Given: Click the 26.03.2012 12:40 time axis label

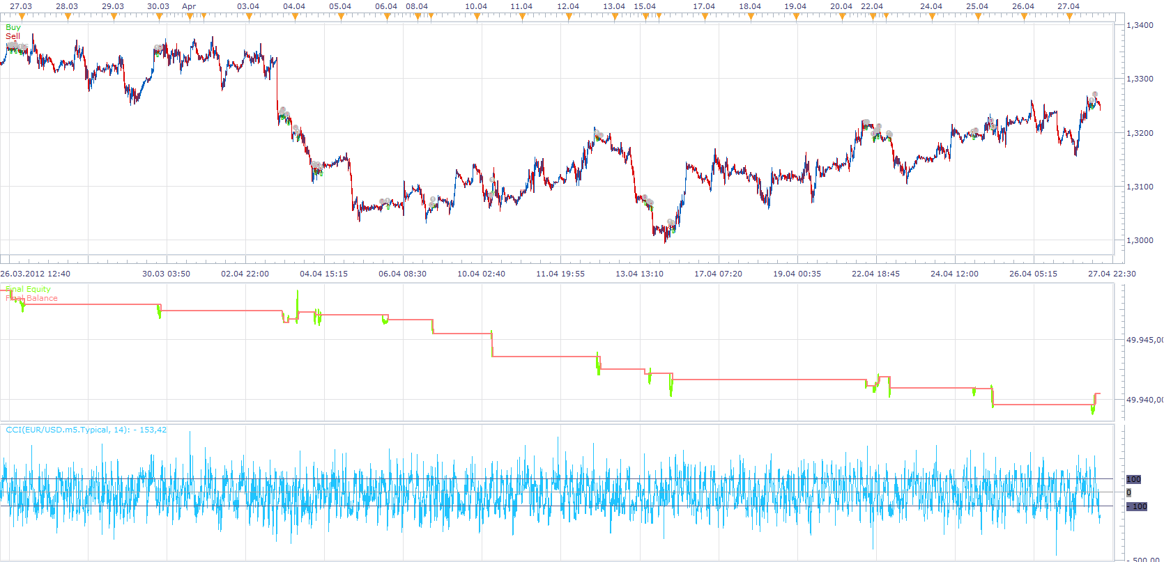Looking at the screenshot, I should click(35, 274).
